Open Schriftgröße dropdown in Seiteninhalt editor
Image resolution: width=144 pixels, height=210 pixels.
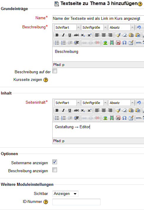coord(94,103)
